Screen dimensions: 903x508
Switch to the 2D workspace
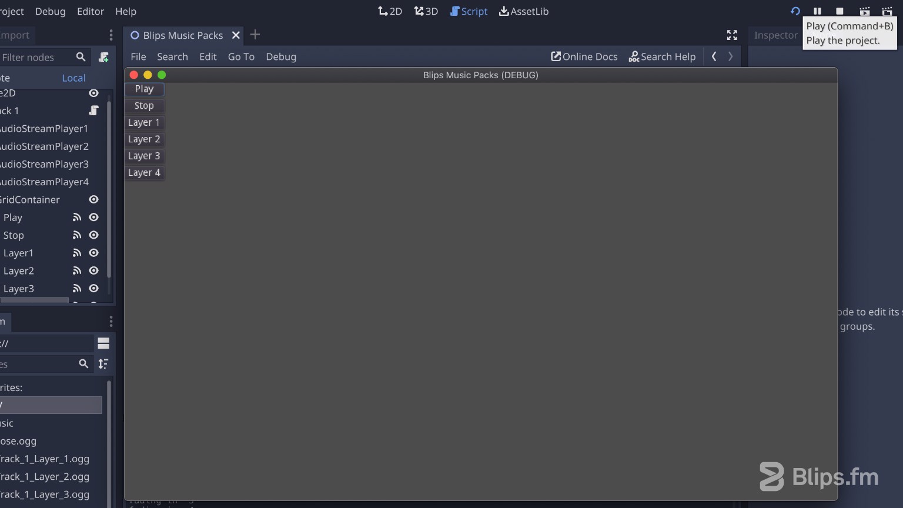[390, 11]
